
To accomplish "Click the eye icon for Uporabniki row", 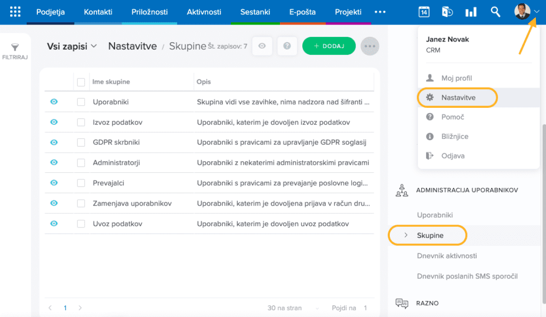I will pyautogui.click(x=54, y=102).
